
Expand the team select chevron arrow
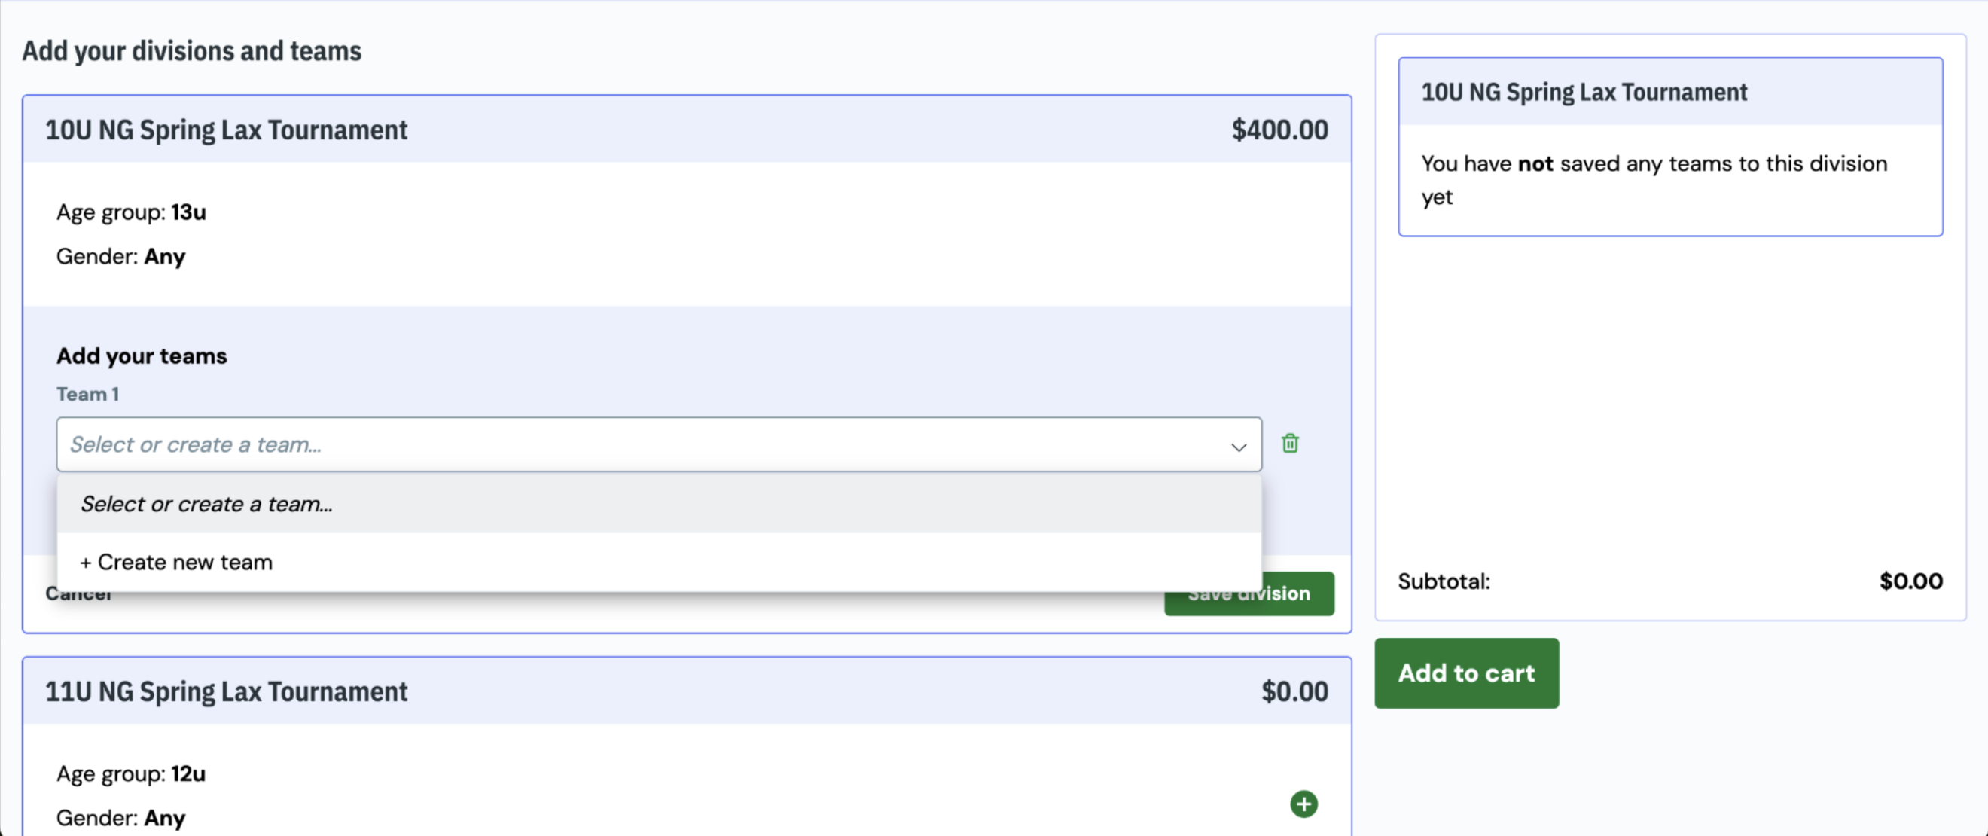coord(1239,446)
